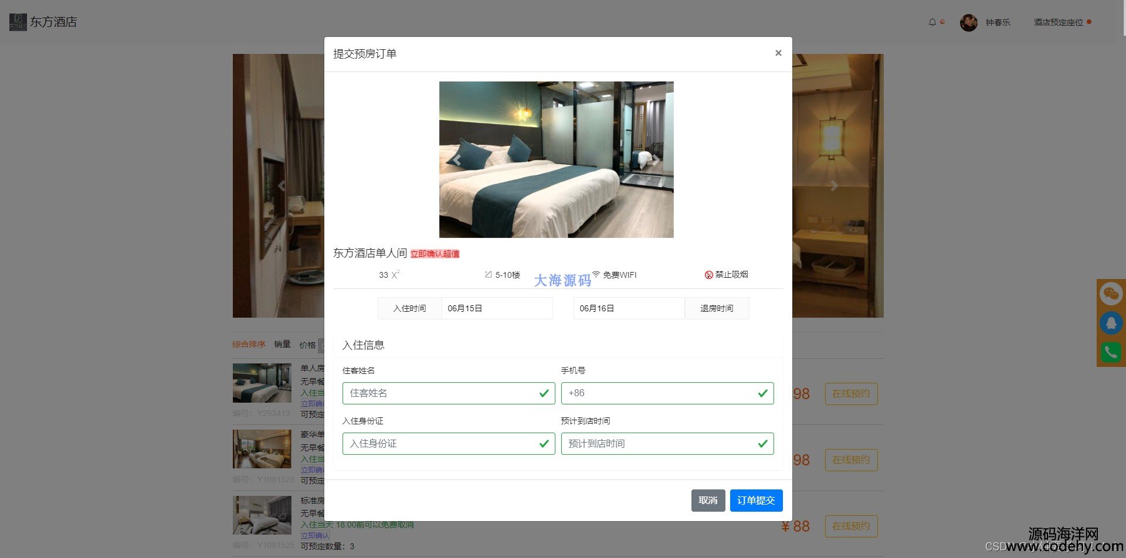
Task: Click the 可预定数量：3 text
Action: [327, 546]
